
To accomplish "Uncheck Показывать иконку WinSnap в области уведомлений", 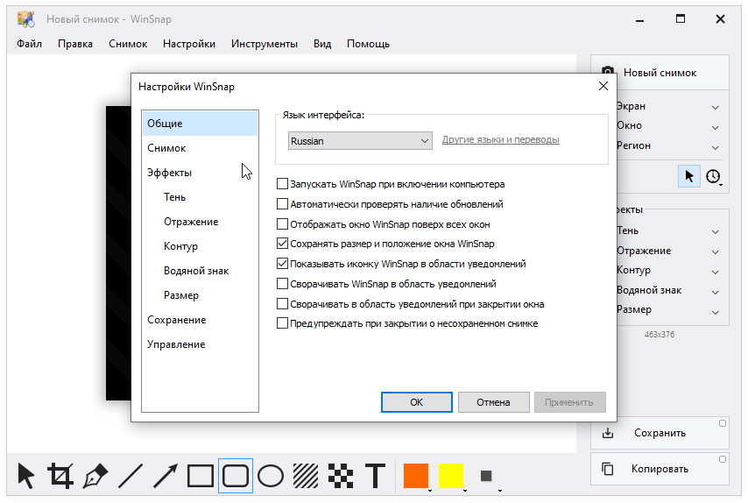I will (x=282, y=264).
